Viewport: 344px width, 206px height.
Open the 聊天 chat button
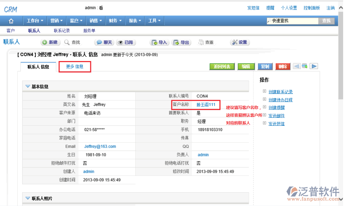104,42
